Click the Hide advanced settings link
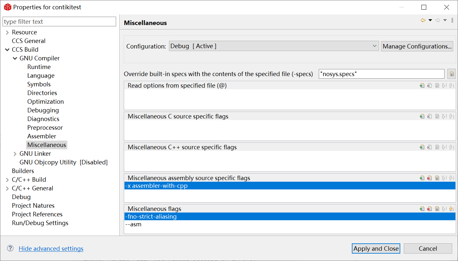 51,248
